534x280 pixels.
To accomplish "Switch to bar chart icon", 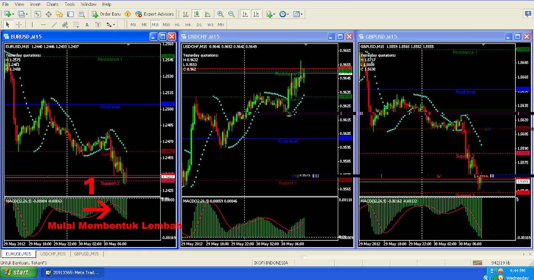I will (186, 14).
